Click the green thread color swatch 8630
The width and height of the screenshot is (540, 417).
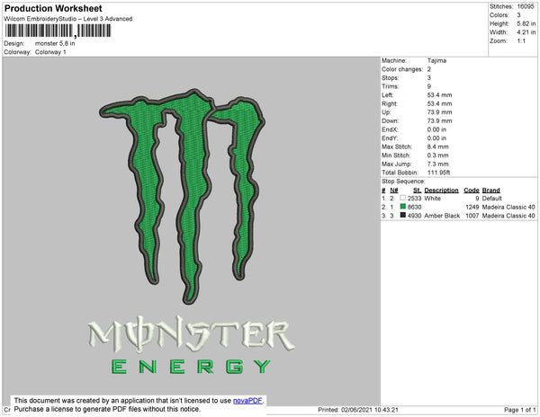[402, 207]
